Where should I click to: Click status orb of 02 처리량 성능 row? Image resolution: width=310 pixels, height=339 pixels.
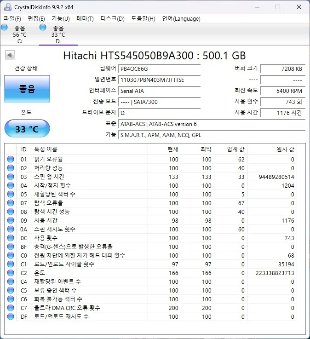(11, 168)
